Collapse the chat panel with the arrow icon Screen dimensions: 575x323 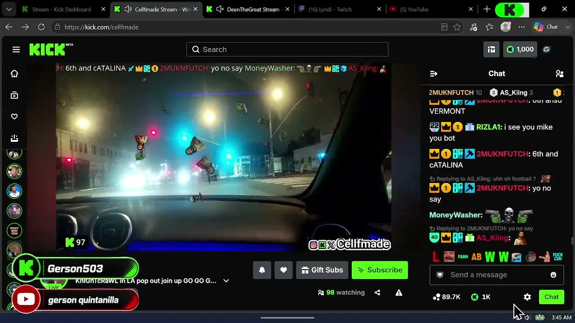[433, 74]
